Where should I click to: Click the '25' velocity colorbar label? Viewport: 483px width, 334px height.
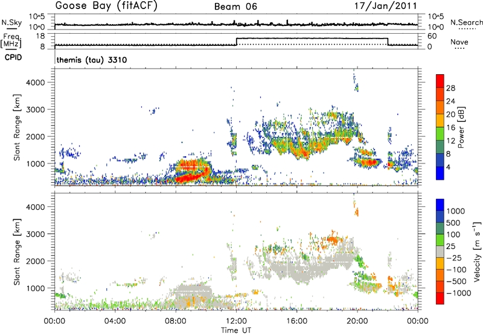click(x=451, y=247)
